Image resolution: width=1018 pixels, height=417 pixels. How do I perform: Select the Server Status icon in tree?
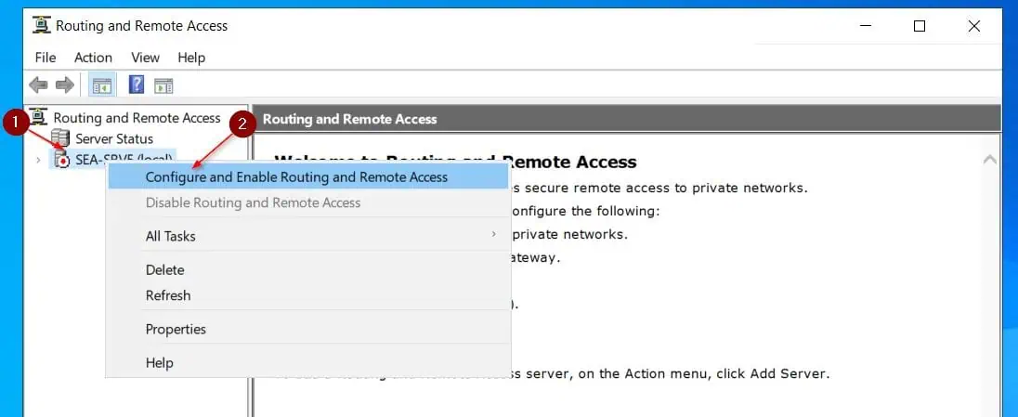click(60, 138)
